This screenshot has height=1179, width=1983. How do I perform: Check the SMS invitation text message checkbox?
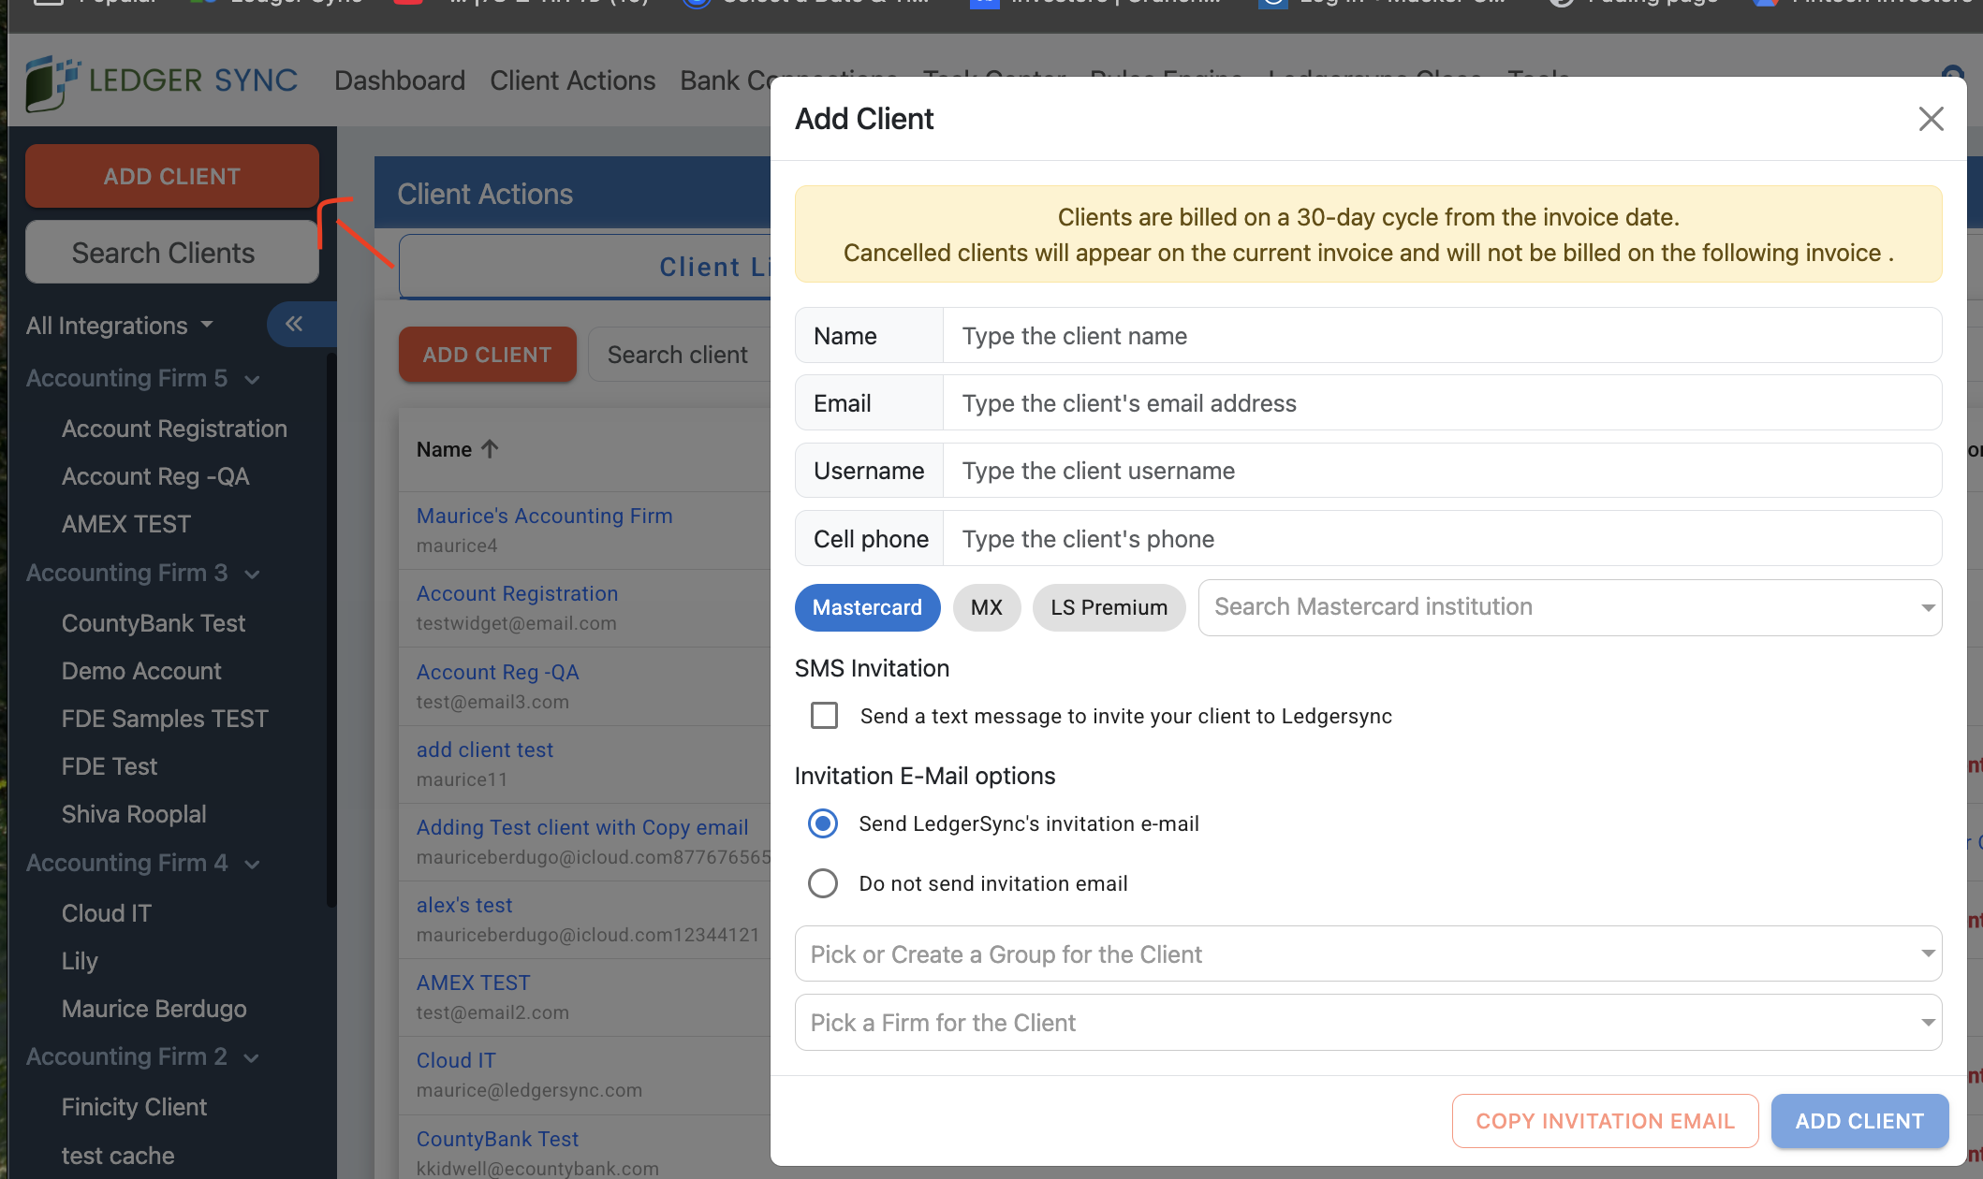click(824, 716)
